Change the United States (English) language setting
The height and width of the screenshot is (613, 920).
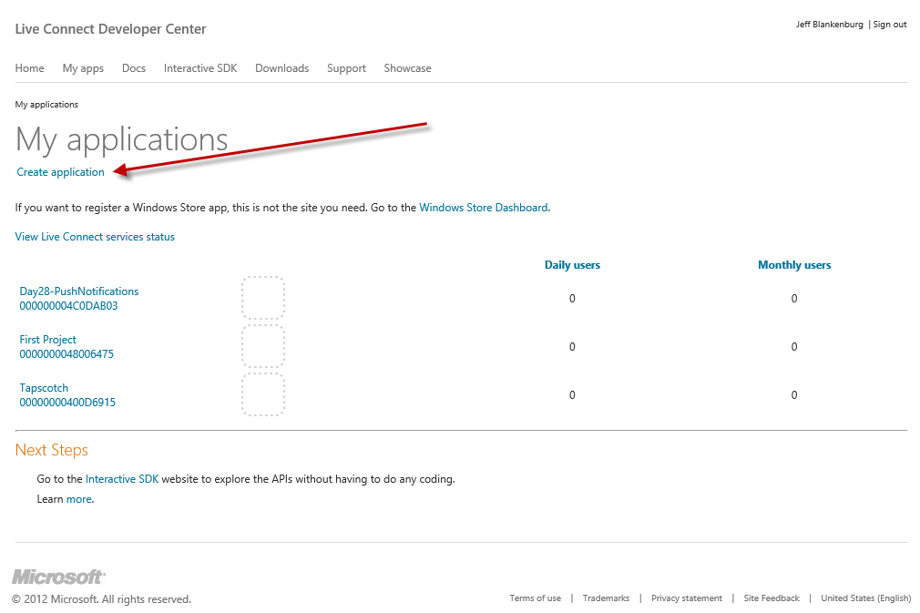coord(865,598)
